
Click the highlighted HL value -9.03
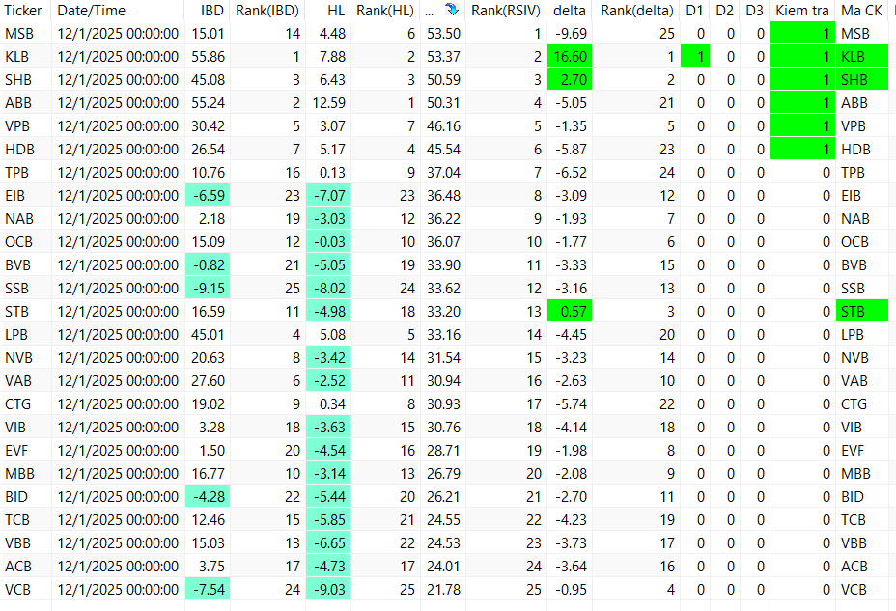328,590
